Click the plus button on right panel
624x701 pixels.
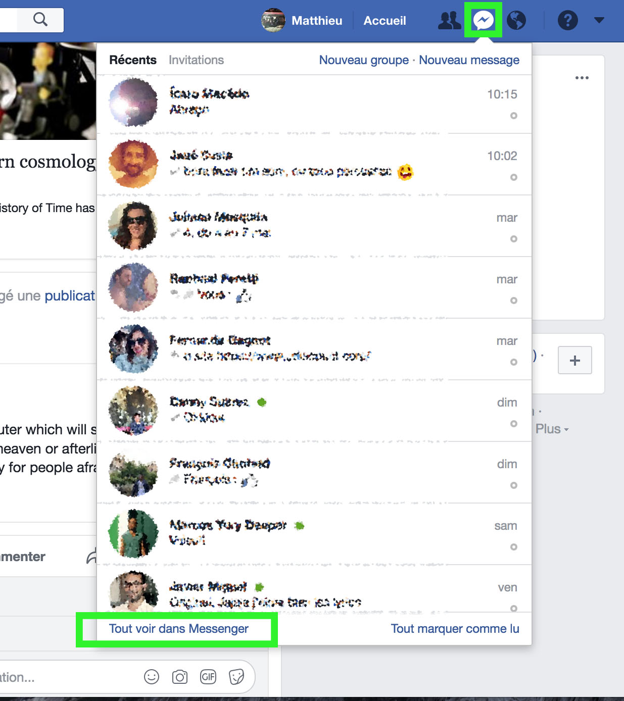[575, 360]
